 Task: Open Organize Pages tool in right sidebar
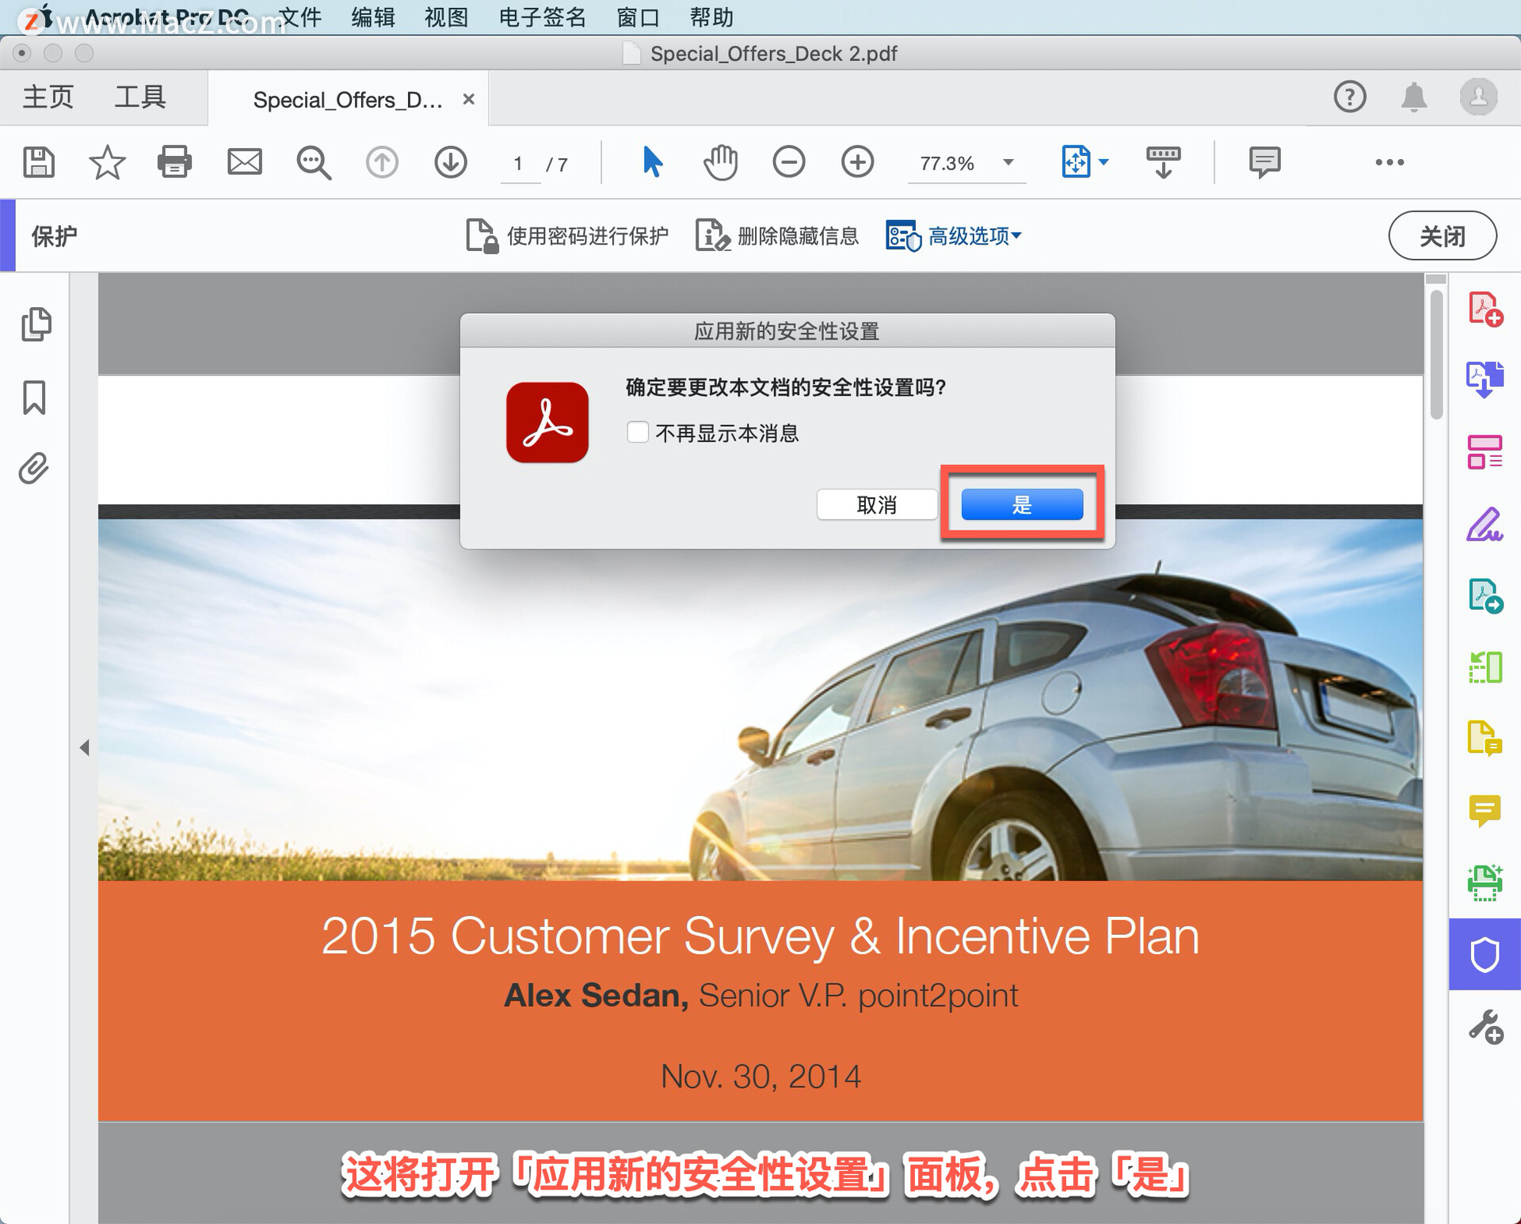(x=1485, y=452)
